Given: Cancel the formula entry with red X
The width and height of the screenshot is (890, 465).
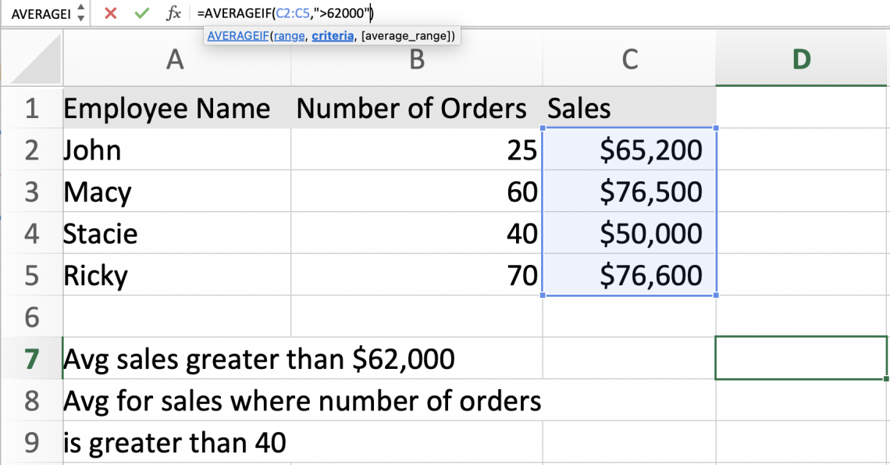Looking at the screenshot, I should point(110,13).
